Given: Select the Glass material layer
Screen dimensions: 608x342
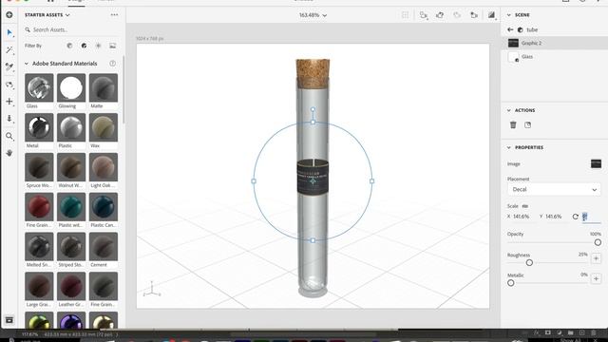Looking at the screenshot, I should tap(555, 57).
